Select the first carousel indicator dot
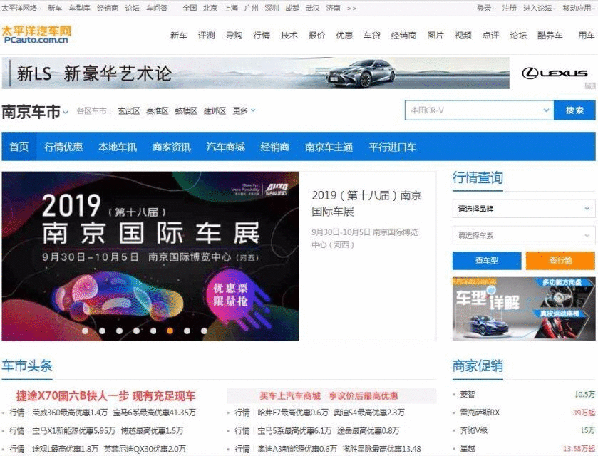Image resolution: width=598 pixels, height=456 pixels. tap(85, 331)
